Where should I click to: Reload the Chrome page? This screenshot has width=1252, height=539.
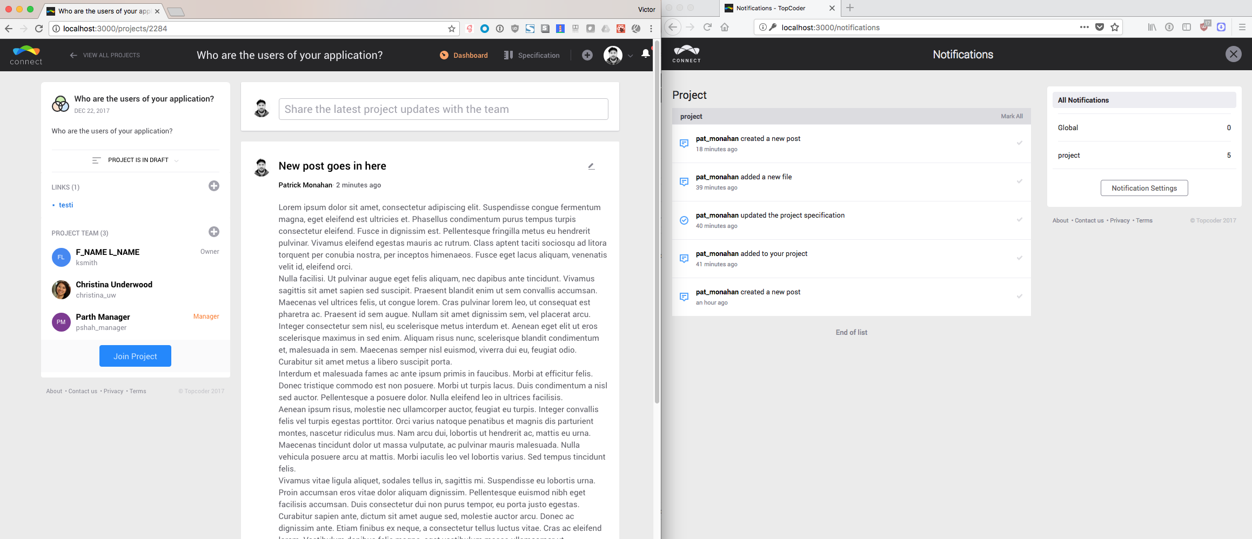(39, 29)
